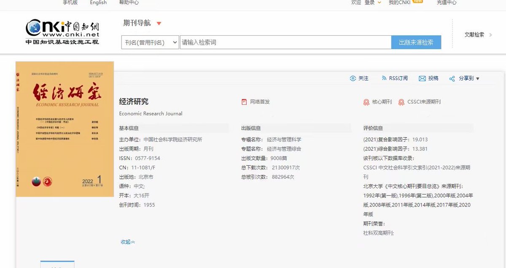
Task: Click the 社科双高期刊 honor text
Action: (379, 233)
